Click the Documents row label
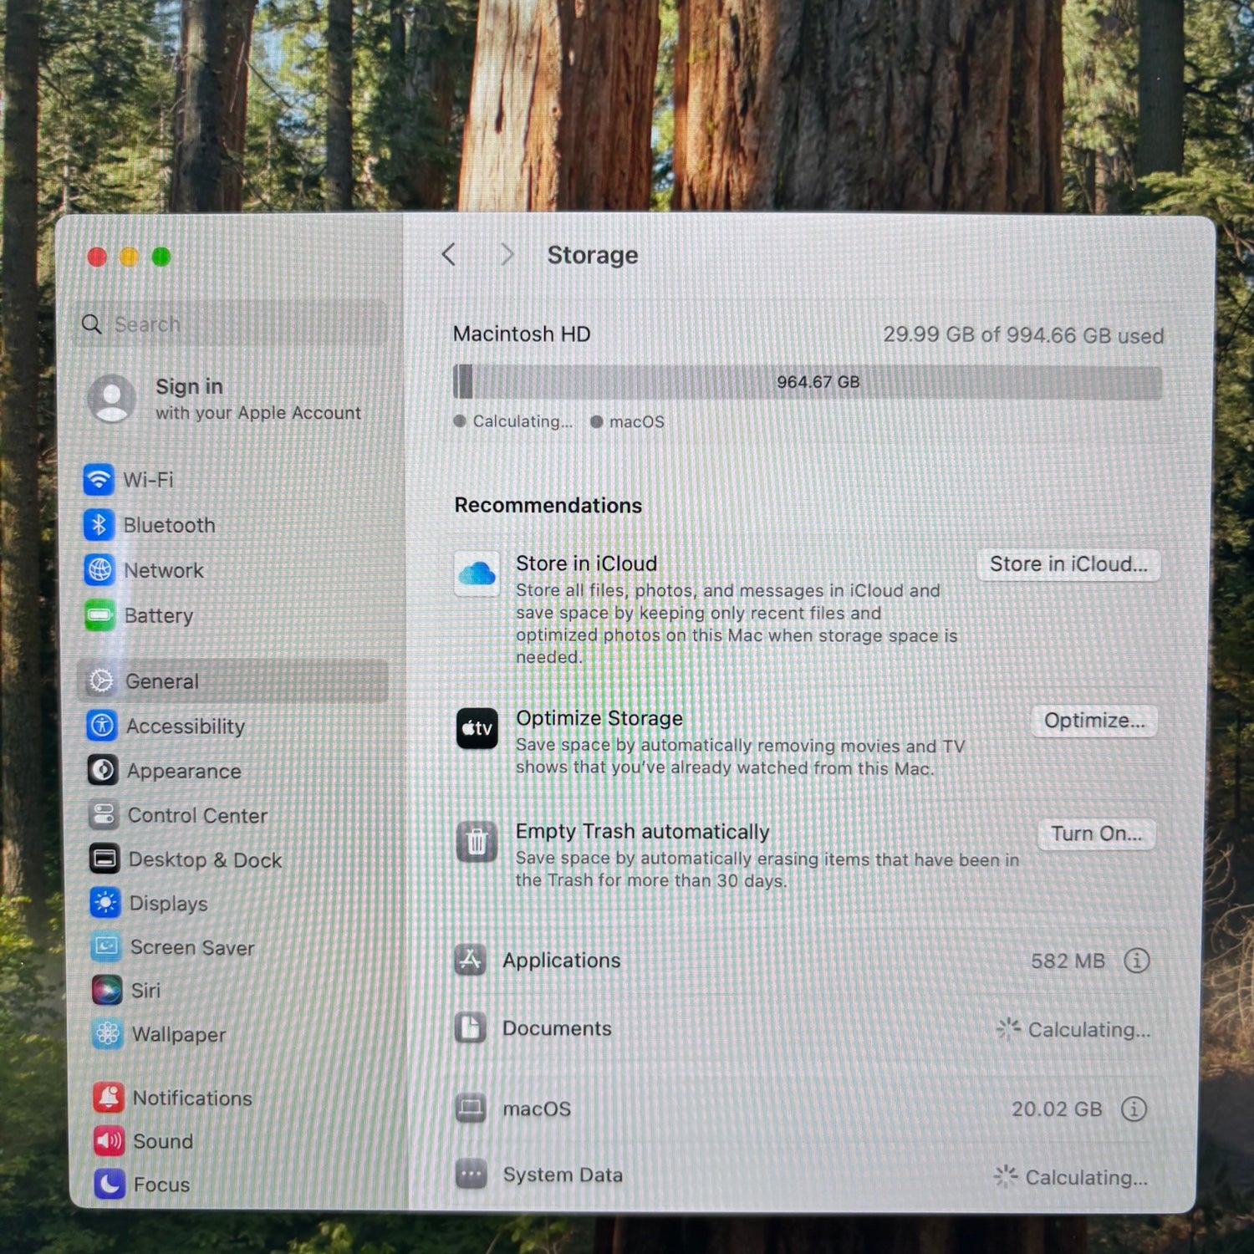1254x1254 pixels. click(557, 1028)
